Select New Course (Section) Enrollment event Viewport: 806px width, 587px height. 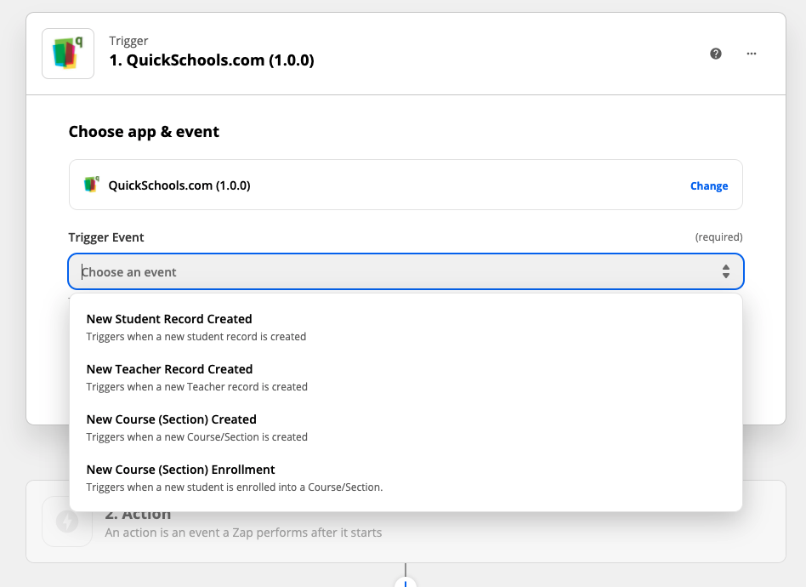406,478
